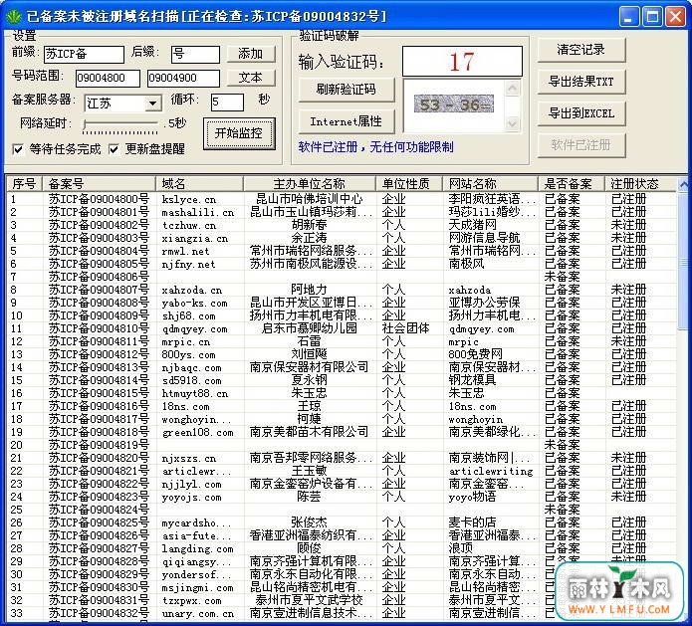Click 启东市慕卿幼儿园 cell
692x626 pixels.
coord(310,328)
